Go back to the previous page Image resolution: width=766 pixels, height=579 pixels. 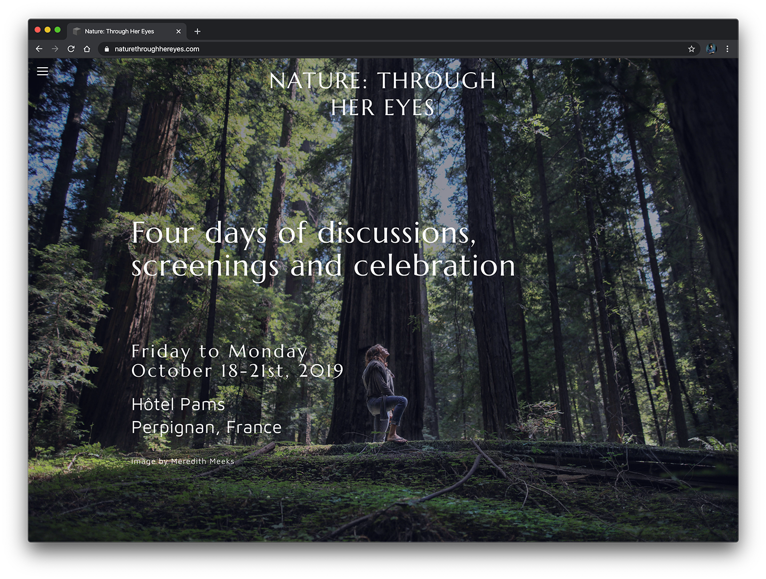(39, 49)
